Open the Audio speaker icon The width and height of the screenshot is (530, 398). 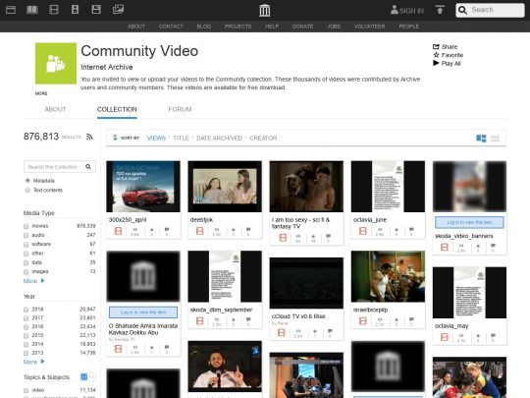(x=75, y=10)
